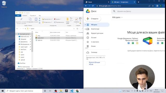Open the Move to dropdown in ribbon

pyautogui.click(x=47, y=19)
